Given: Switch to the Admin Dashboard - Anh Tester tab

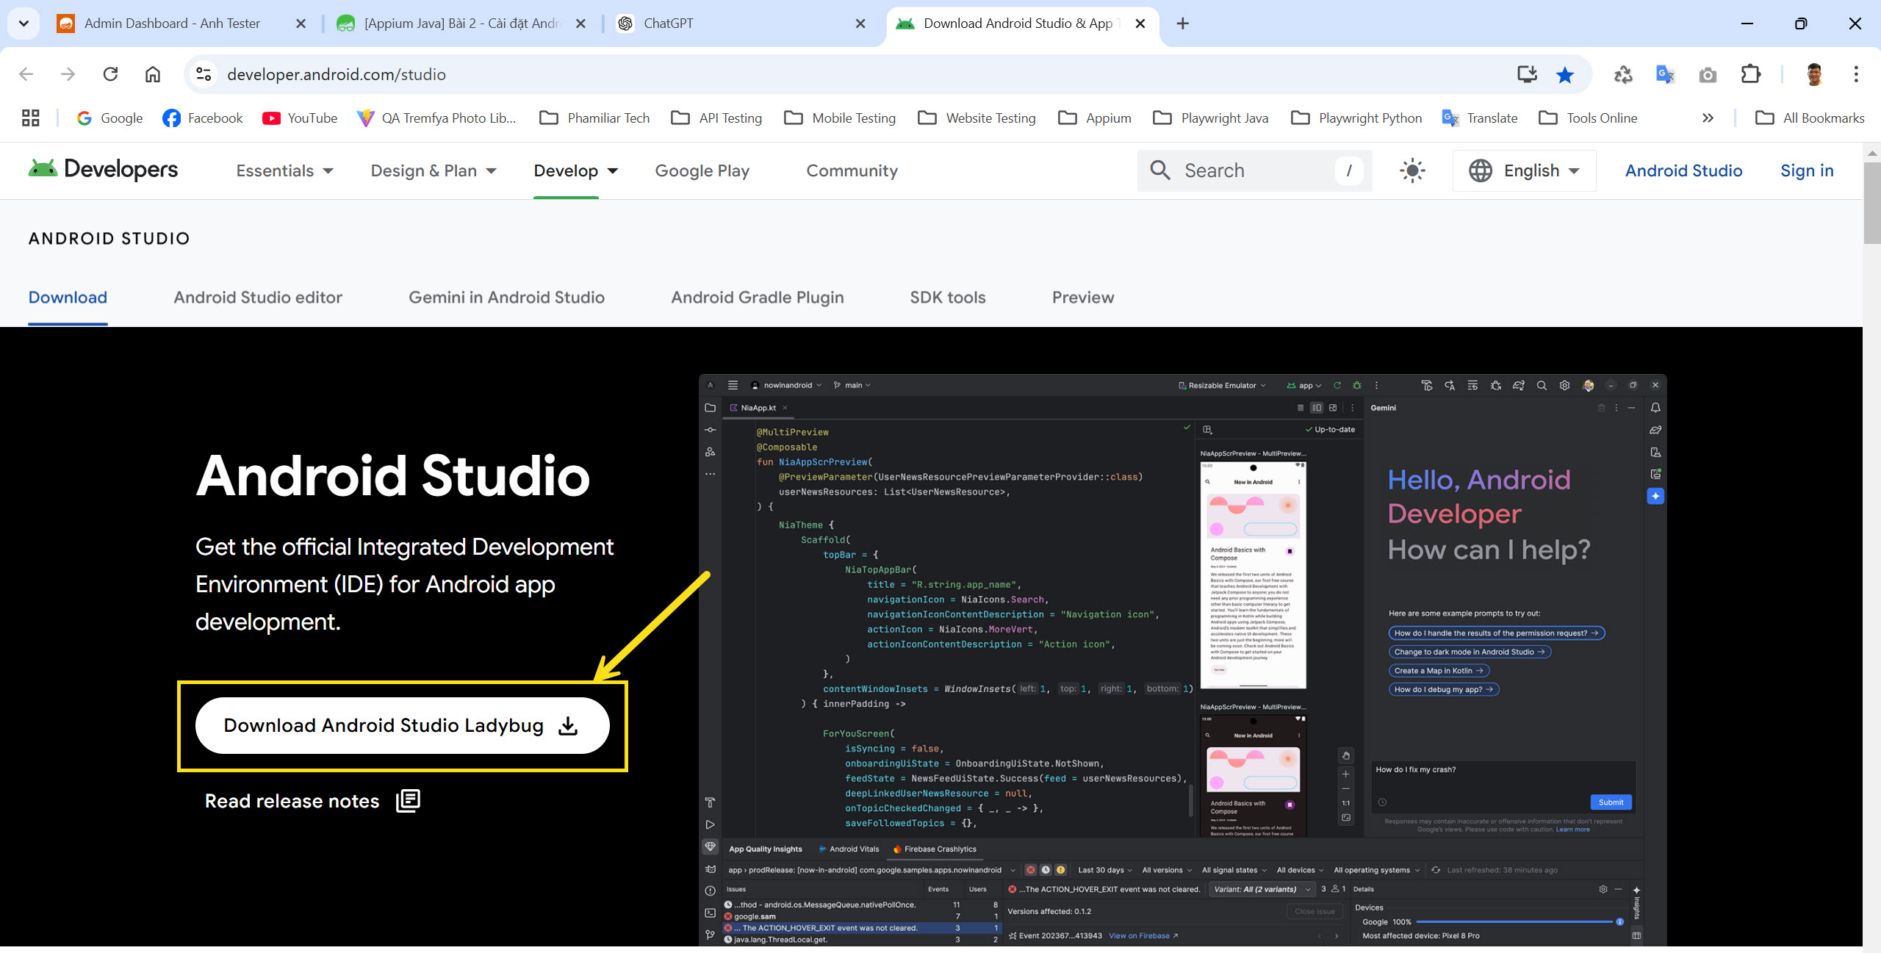Looking at the screenshot, I should 173,24.
